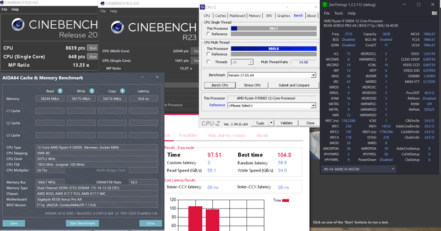
Task: Open Help and my reviews tab
Action: 227,135
